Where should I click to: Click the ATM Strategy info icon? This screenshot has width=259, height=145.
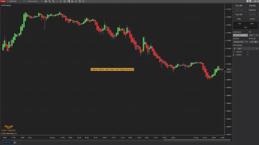coord(234,48)
